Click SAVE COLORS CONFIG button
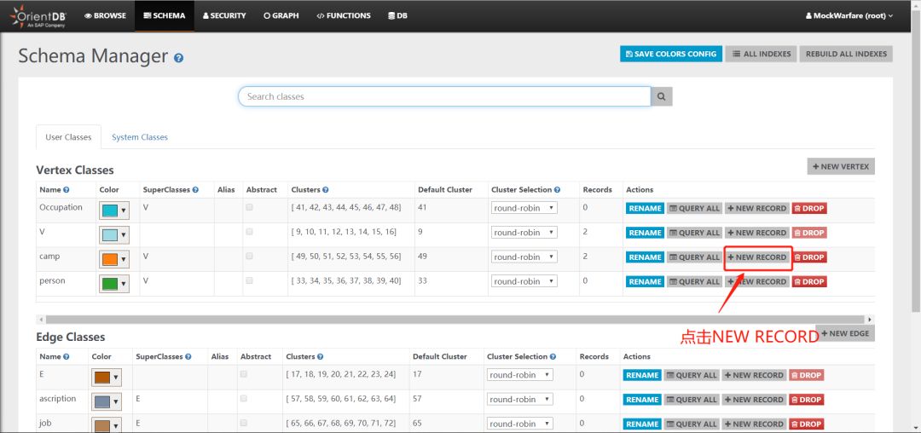This screenshot has width=921, height=433. coord(671,54)
